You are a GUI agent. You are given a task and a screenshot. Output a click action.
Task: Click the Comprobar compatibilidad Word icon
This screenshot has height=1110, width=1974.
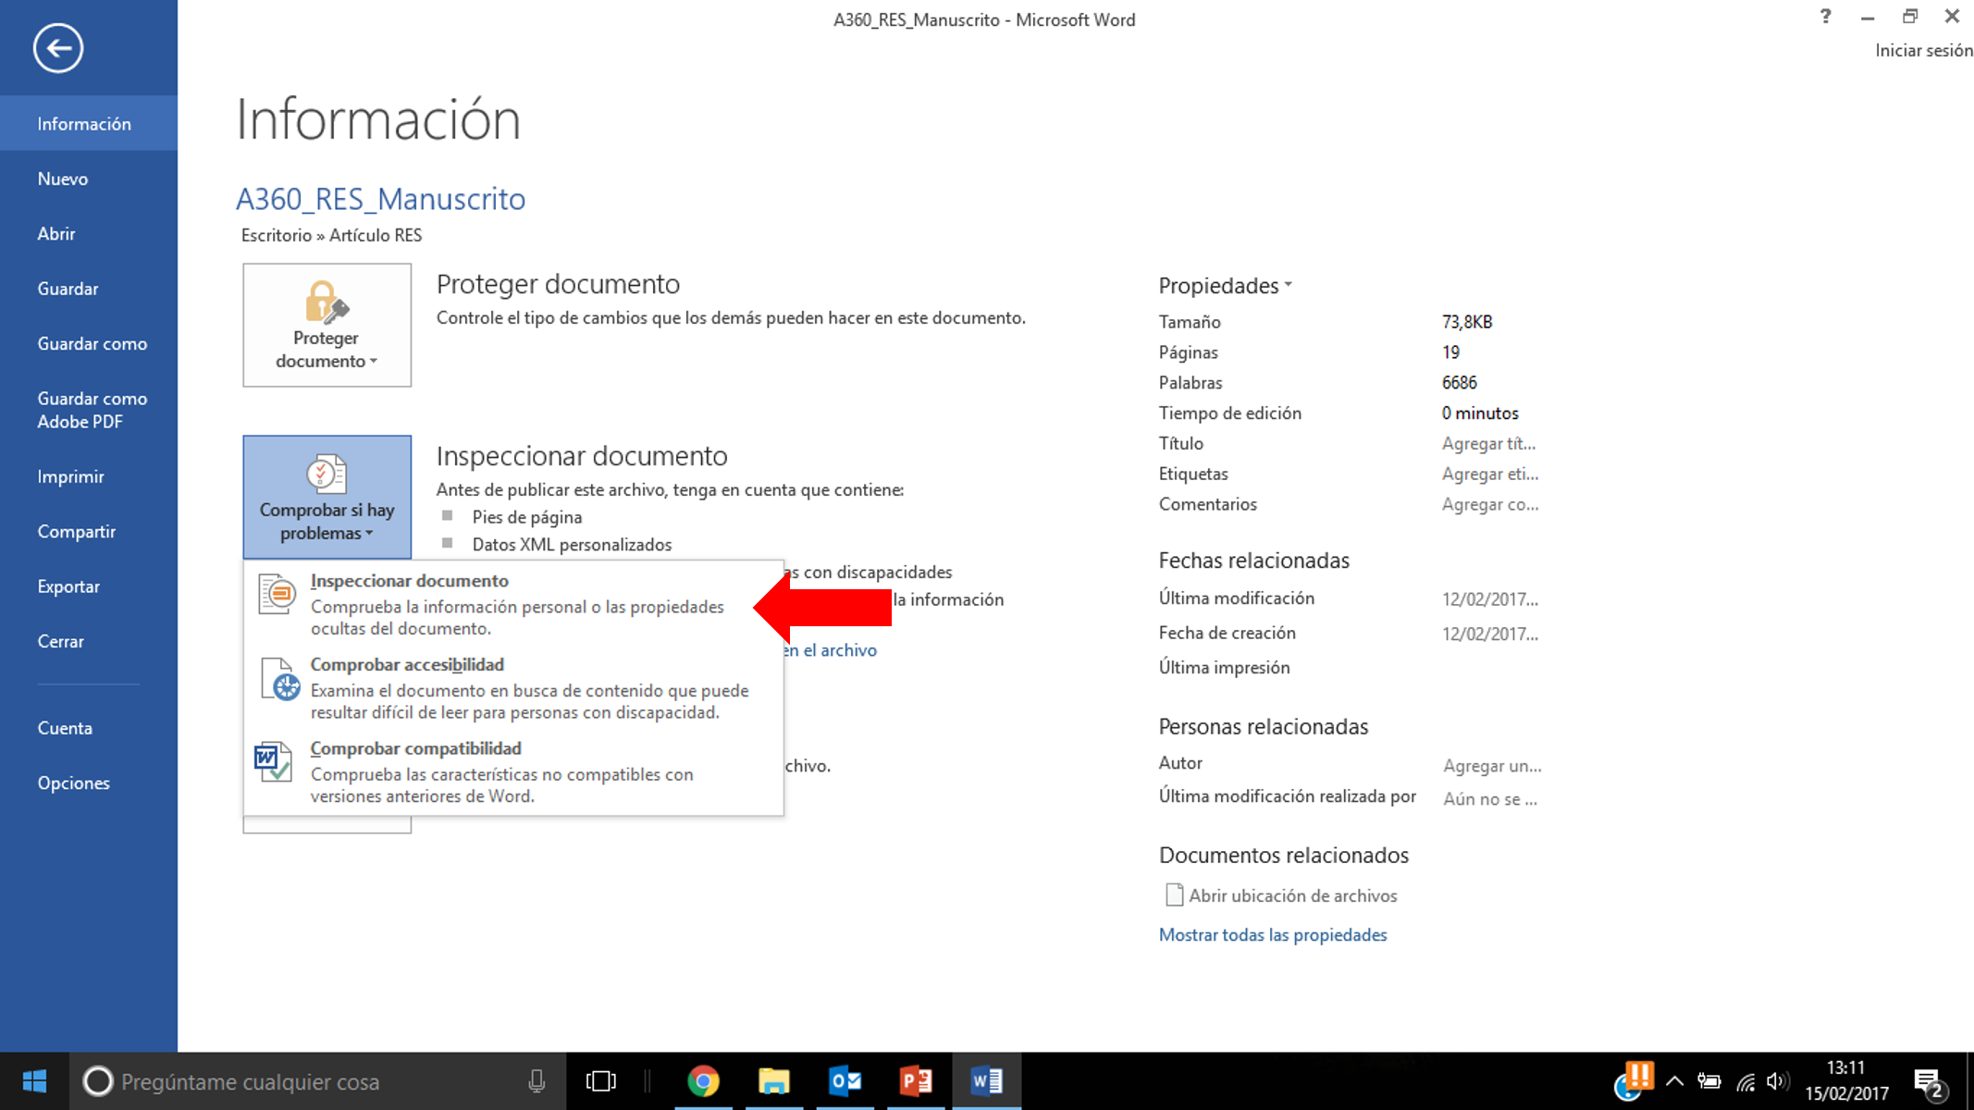tap(274, 762)
